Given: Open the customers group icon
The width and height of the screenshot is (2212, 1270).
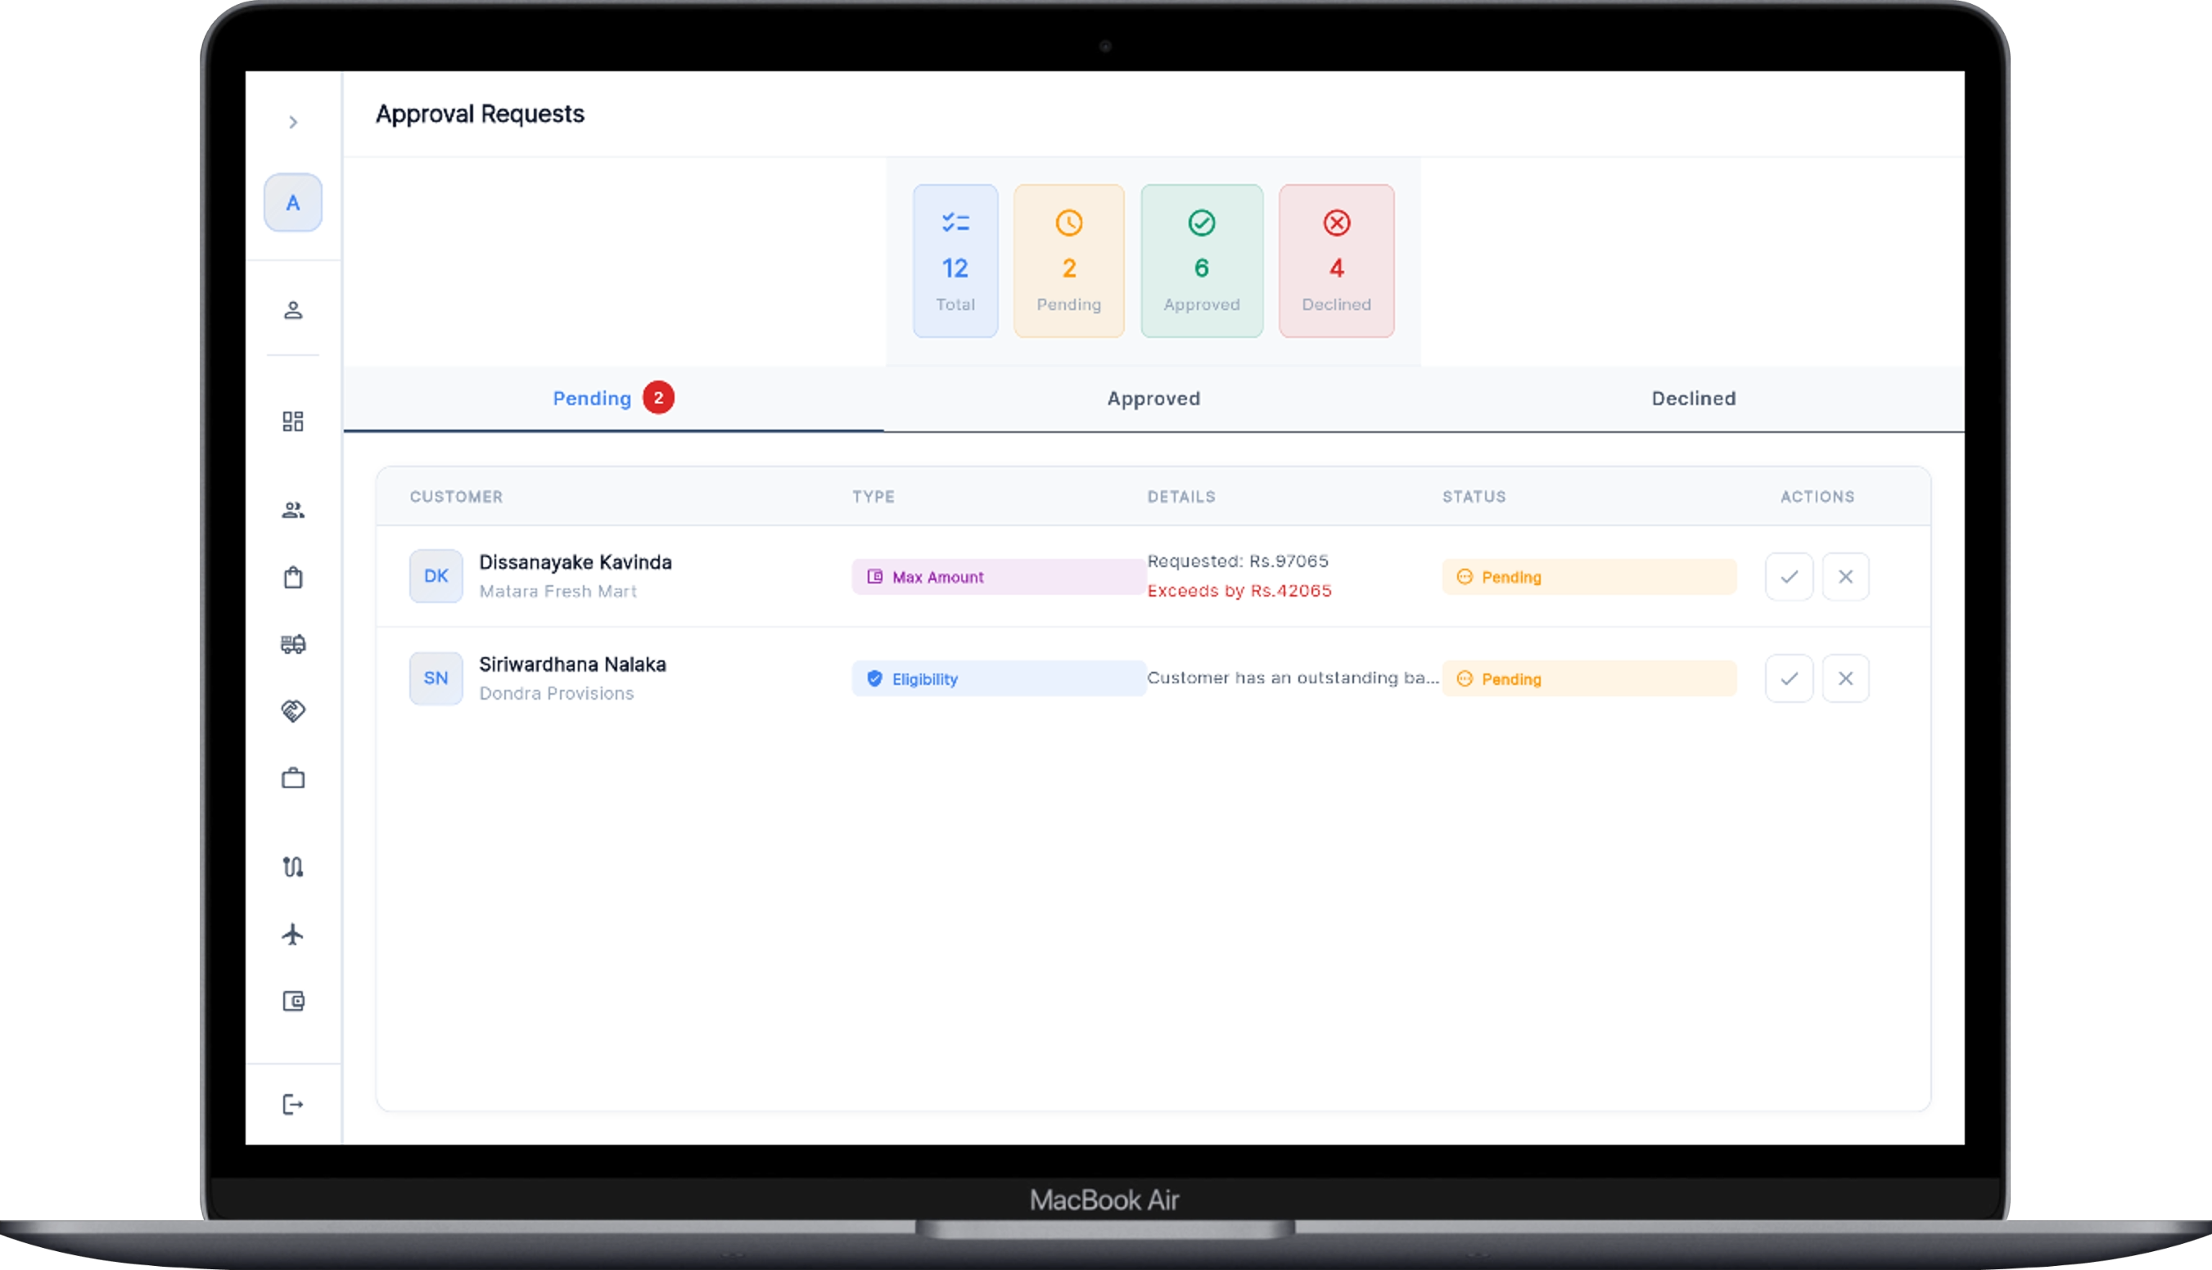Looking at the screenshot, I should 293,511.
